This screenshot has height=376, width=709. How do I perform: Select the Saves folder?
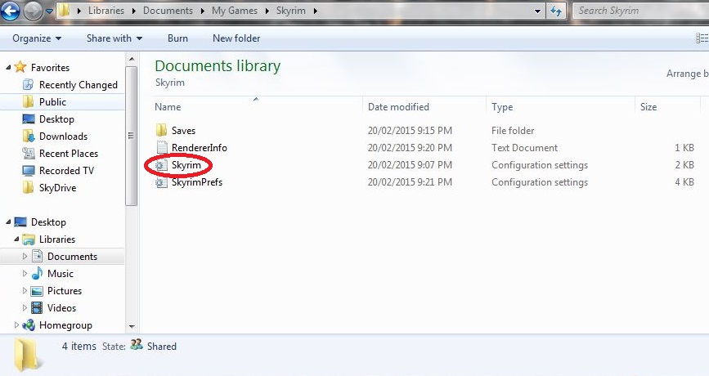click(x=183, y=131)
